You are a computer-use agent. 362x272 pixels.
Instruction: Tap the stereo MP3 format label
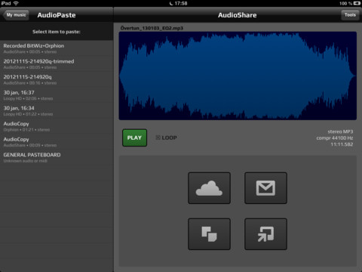point(340,131)
